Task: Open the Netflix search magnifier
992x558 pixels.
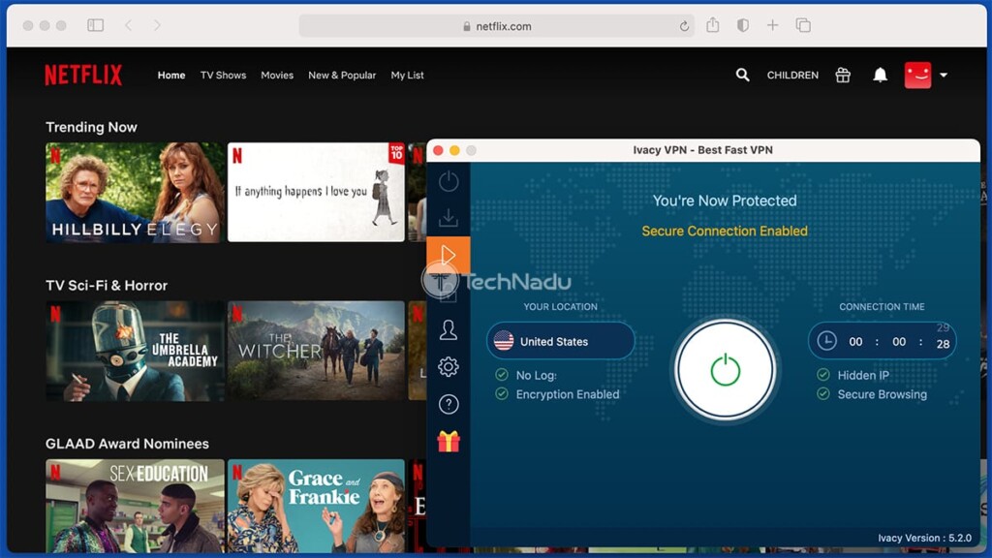Action: 743,76
